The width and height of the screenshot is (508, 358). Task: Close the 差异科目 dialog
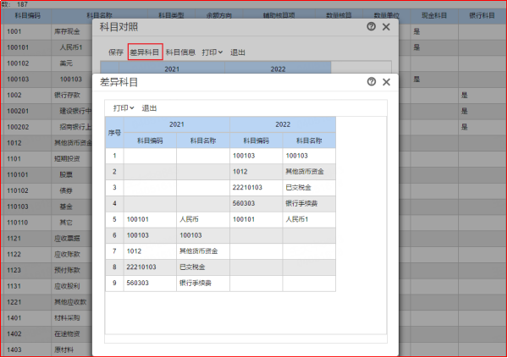point(386,82)
